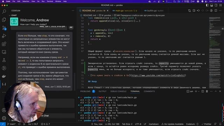Split the terminal pane

coord(203,91)
